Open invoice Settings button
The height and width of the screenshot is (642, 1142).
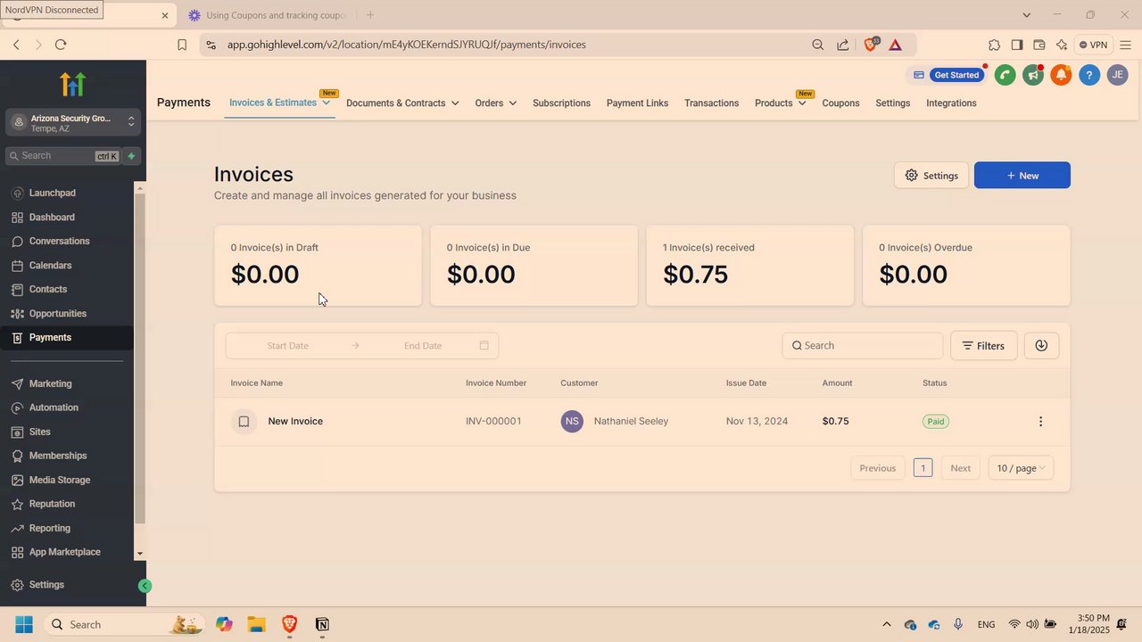pyautogui.click(x=931, y=176)
